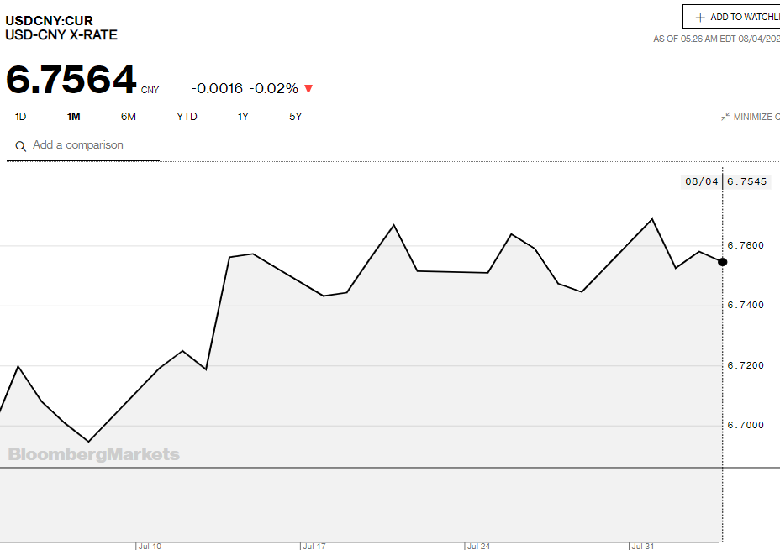Focus the Add a comparison field
The width and height of the screenshot is (780, 550).
point(92,145)
